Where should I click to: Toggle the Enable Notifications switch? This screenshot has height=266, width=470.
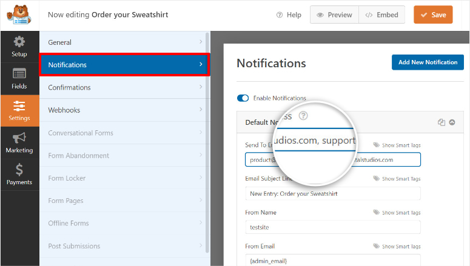click(243, 98)
